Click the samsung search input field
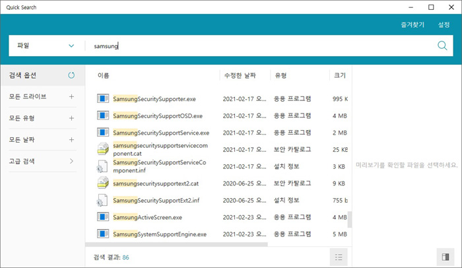 tap(259, 46)
